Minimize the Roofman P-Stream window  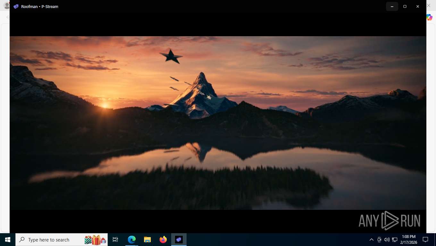pyautogui.click(x=392, y=6)
